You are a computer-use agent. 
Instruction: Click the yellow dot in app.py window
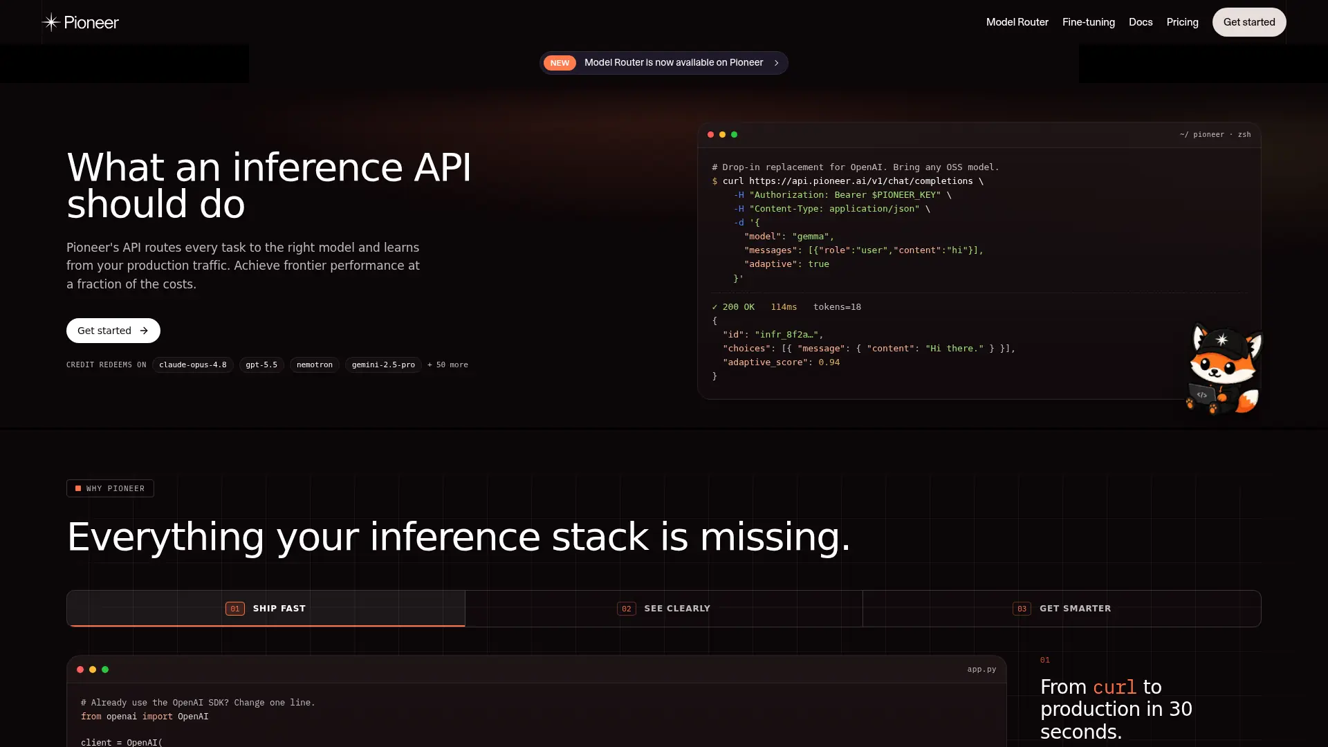pyautogui.click(x=93, y=670)
